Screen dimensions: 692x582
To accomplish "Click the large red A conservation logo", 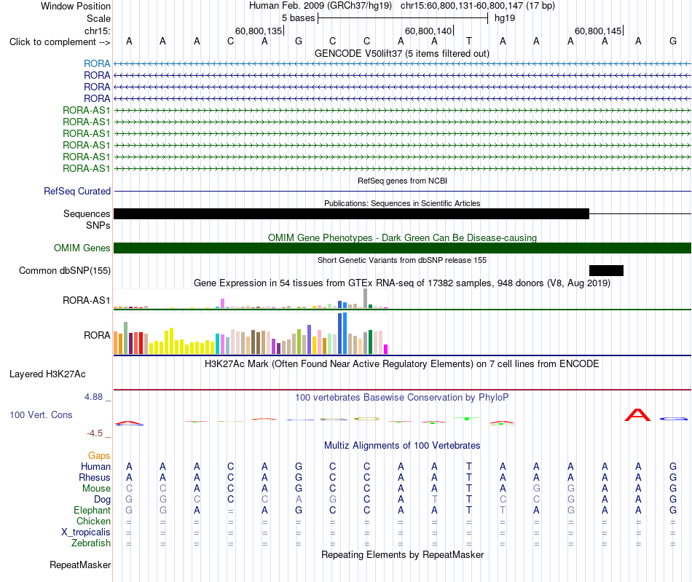I will coord(637,415).
